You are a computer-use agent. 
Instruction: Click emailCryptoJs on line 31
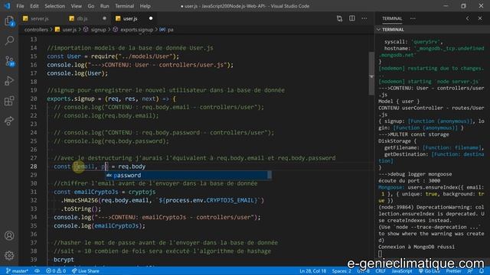coord(96,192)
